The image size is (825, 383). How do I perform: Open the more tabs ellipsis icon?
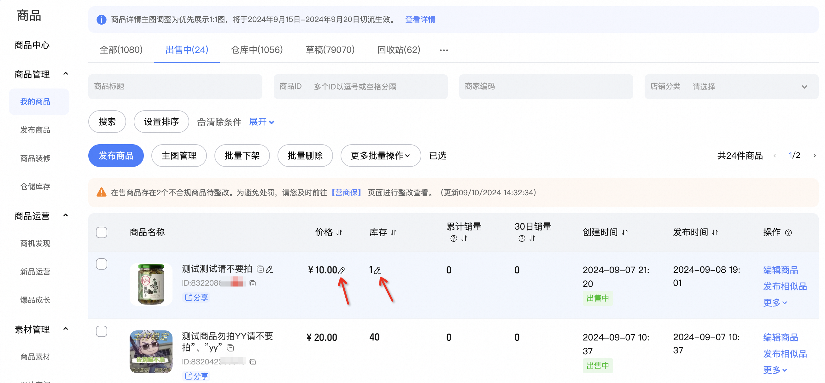[444, 50]
